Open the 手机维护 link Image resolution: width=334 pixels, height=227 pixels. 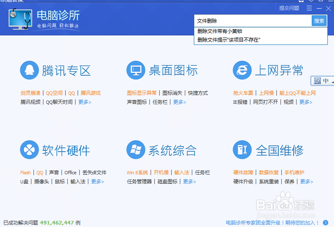point(294,173)
